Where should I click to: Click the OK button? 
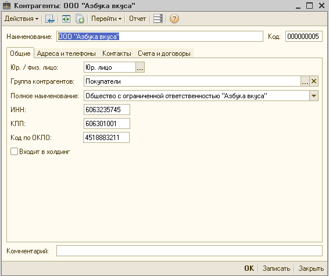(x=249, y=268)
